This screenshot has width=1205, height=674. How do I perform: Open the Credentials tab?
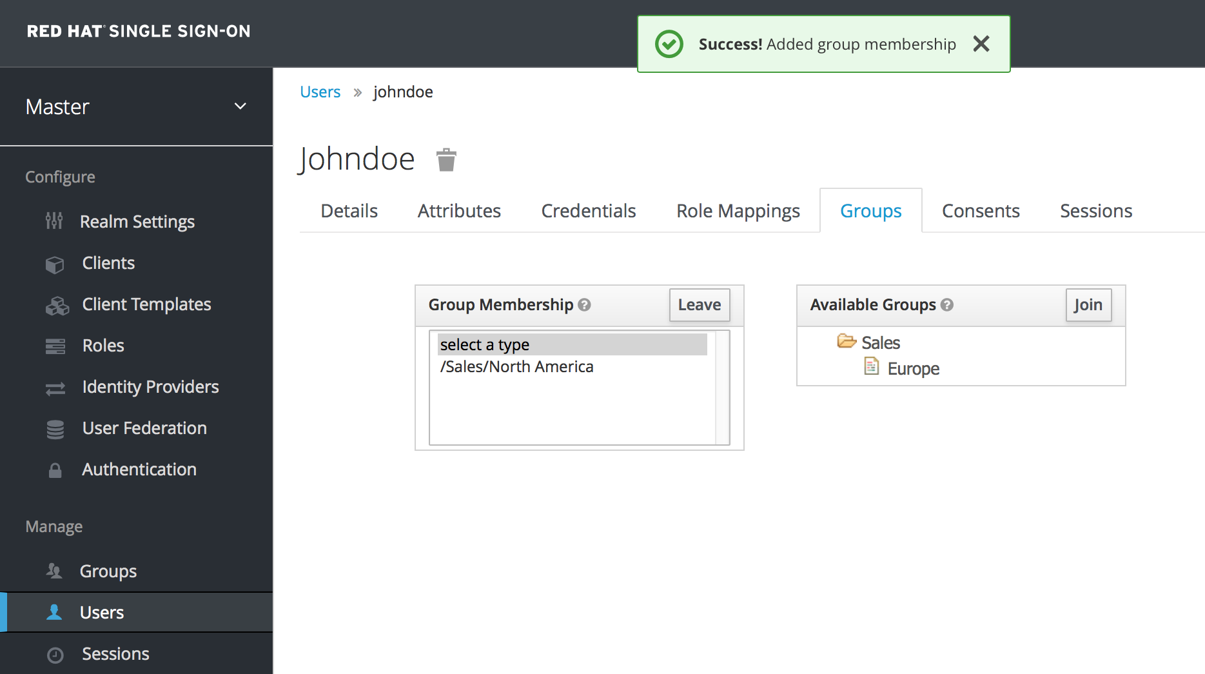coord(588,211)
